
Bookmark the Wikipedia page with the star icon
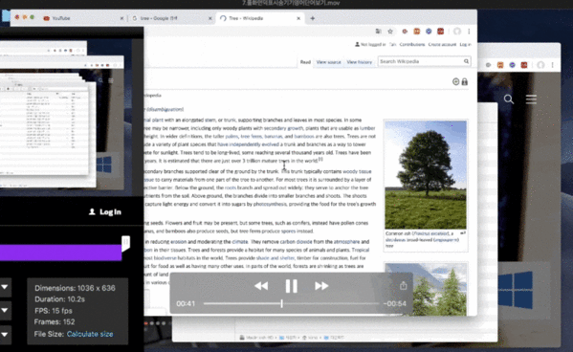click(390, 32)
